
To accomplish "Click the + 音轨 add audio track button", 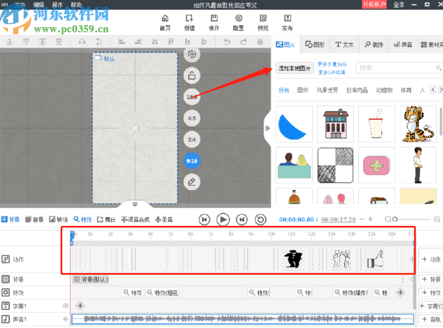I will tap(431, 319).
